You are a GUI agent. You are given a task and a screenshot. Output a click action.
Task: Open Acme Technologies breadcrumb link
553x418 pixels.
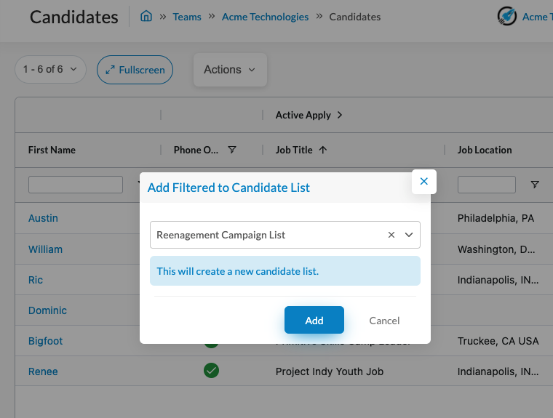click(265, 17)
